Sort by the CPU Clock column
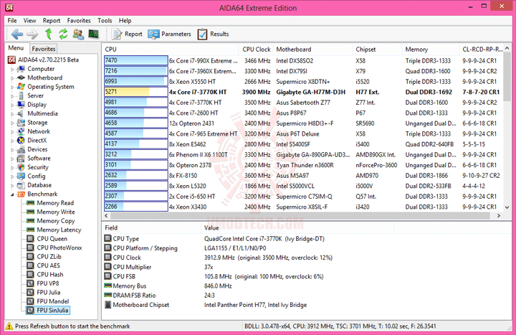The width and height of the screenshot is (516, 335). click(x=256, y=49)
